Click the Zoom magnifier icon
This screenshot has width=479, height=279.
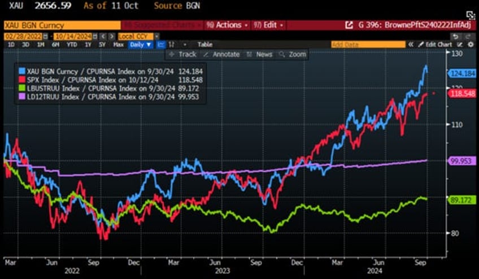pos(282,54)
